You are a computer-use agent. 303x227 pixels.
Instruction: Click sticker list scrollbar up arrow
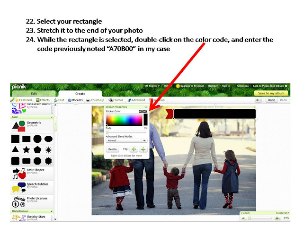[x=55, y=105]
